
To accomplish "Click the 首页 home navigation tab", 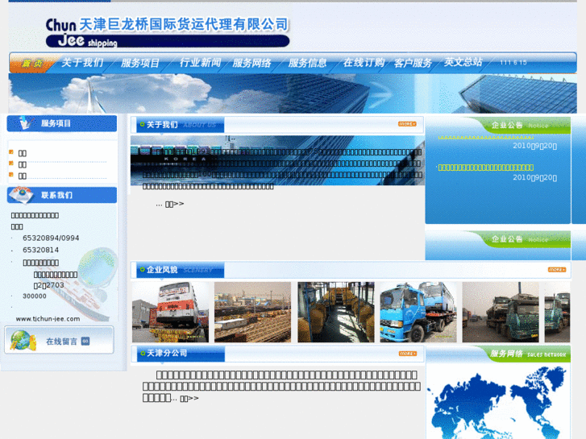I will click(x=32, y=63).
